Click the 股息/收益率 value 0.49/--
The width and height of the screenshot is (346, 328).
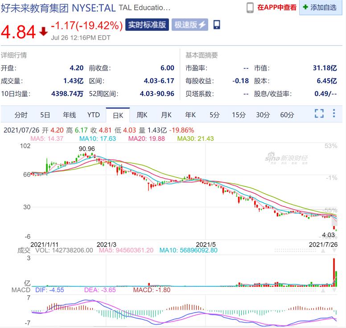(x=325, y=94)
